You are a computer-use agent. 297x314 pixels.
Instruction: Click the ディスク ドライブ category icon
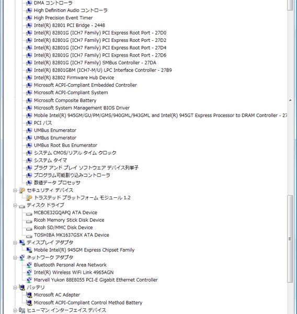pos(22,206)
